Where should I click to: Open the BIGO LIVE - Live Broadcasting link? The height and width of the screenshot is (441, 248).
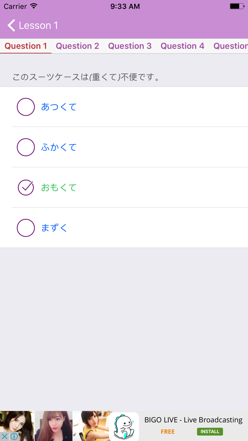tap(193, 420)
